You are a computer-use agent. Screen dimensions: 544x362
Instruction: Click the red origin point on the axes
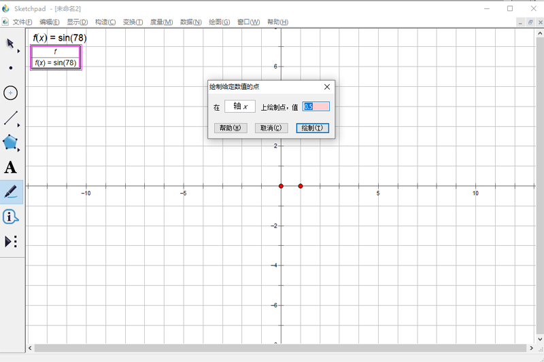click(x=281, y=186)
